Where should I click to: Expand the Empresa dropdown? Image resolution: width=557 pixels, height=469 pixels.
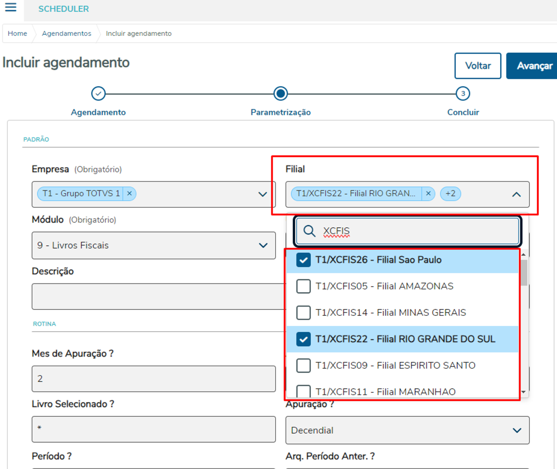(263, 194)
